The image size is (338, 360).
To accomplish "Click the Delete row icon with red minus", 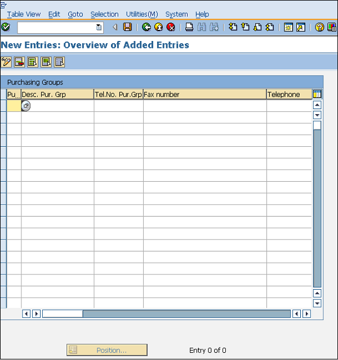I will pyautogui.click(x=19, y=62).
